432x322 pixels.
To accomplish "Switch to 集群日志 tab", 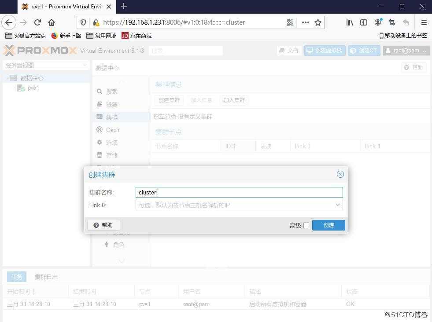I will [x=46, y=277].
